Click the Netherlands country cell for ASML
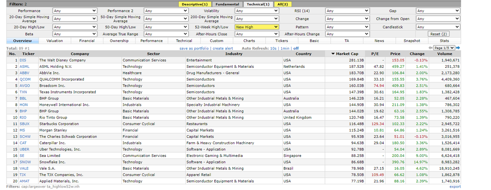This screenshot has height=190, width=491. coord(294,66)
